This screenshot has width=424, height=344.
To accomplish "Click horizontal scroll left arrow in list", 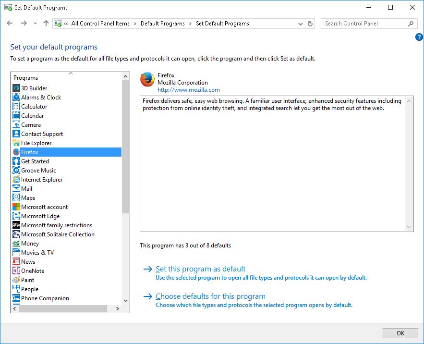I will coord(14,308).
